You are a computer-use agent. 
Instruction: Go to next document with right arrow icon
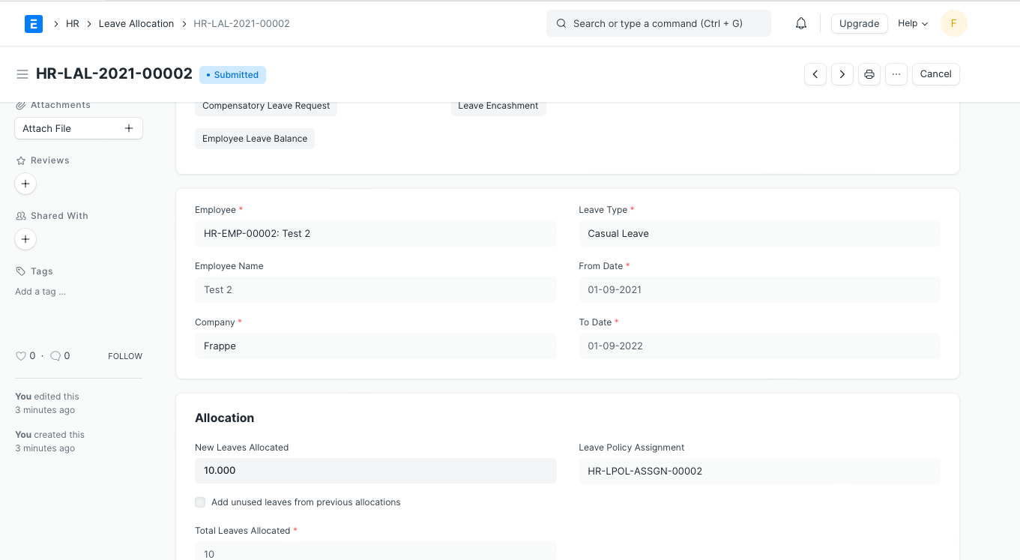(842, 74)
